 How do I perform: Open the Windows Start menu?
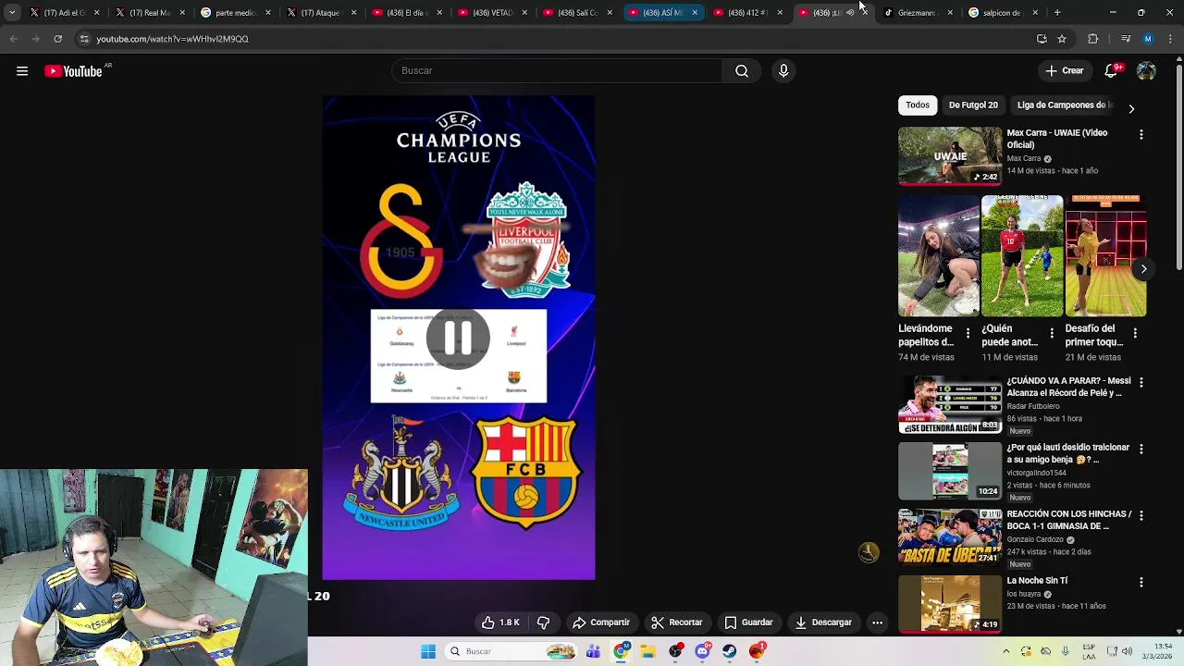point(428,651)
